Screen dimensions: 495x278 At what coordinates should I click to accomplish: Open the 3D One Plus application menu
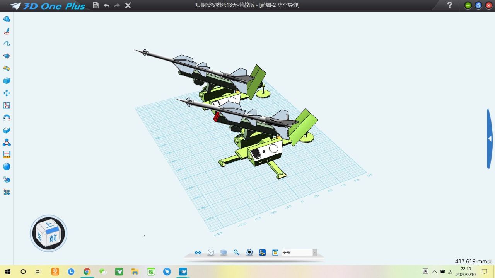47,6
